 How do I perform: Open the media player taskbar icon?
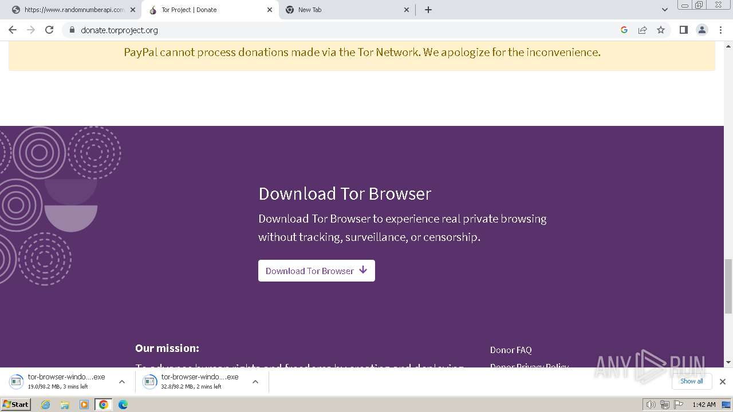[x=84, y=405]
